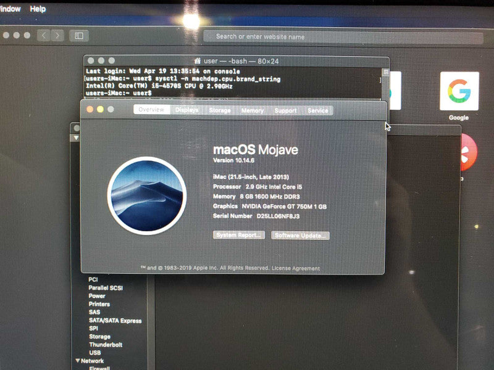Viewport: 494px width, 370px height.
Task: Open Software Update
Action: pyautogui.click(x=300, y=236)
